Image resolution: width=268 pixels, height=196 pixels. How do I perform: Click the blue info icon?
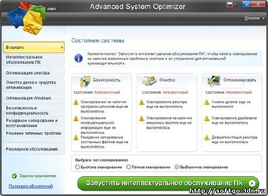point(78,58)
